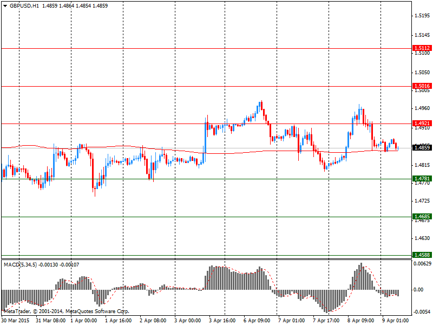Viewport: 433px width, 325px height.
Task: Click the 1.4815 price scale value
Action: (x=422, y=165)
